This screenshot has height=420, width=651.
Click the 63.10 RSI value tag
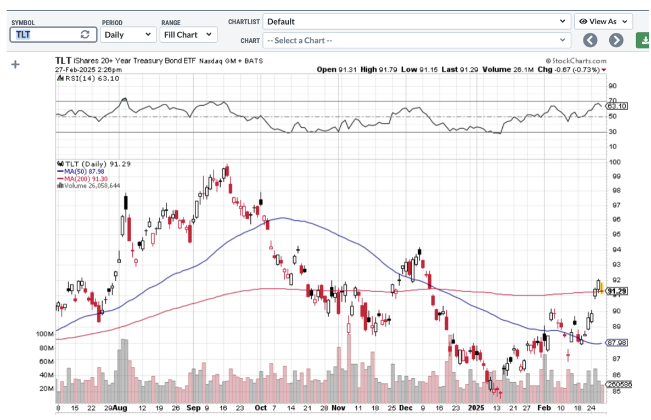coord(617,106)
